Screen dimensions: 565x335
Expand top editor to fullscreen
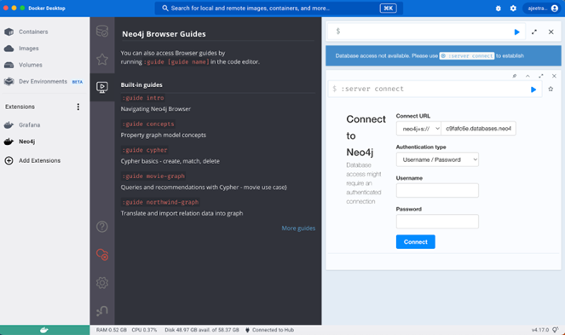tap(534, 32)
